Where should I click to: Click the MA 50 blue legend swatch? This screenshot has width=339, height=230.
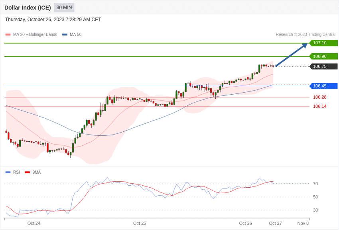(65, 35)
